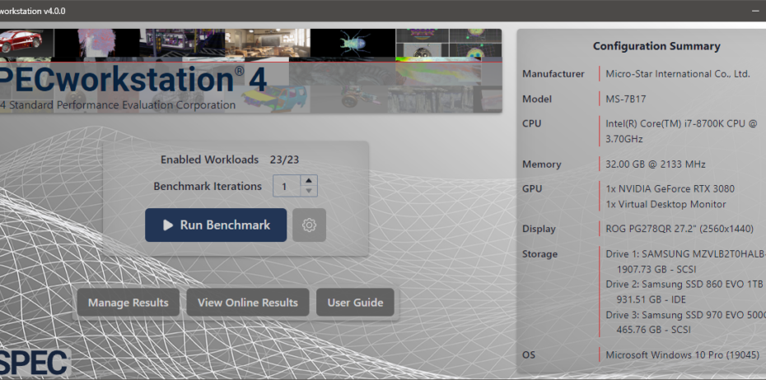Click the Enabled Workloads 23/23 value
Viewport: 766px width, 380px height.
pos(284,160)
